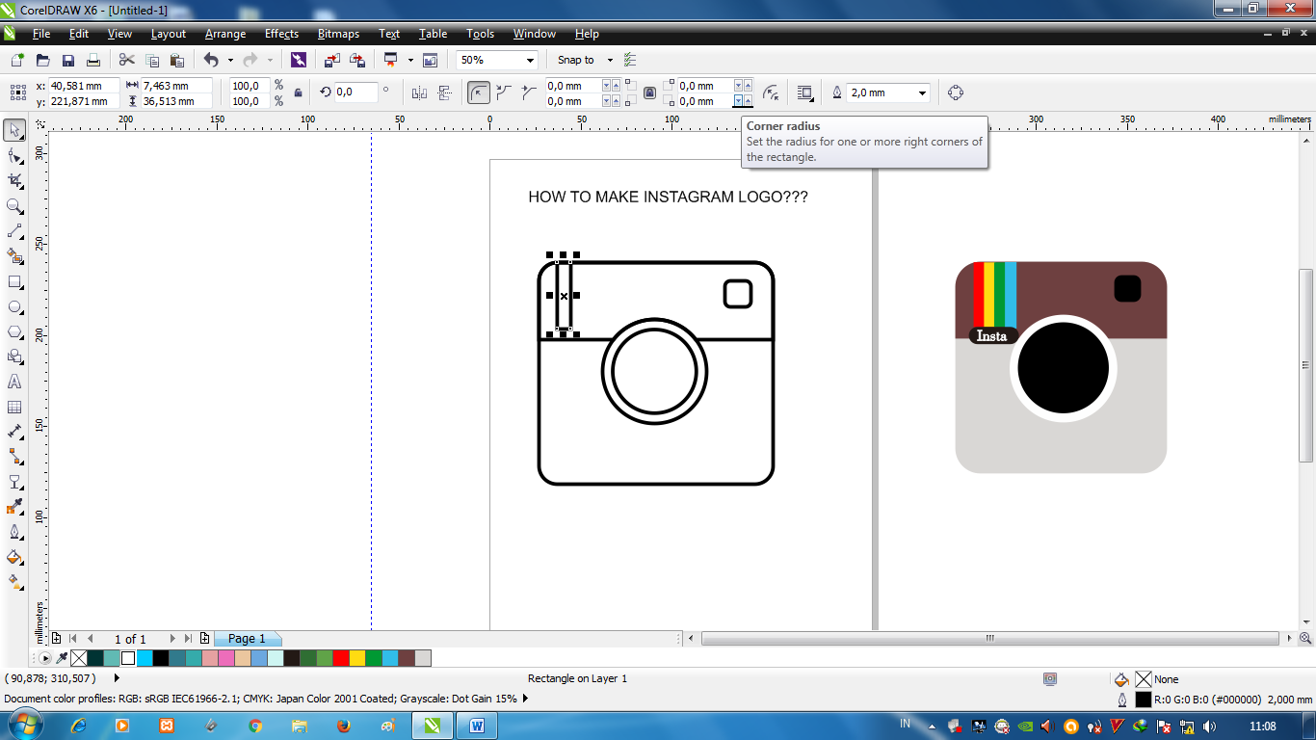Click the horizontal scrollbar track

pos(989,638)
